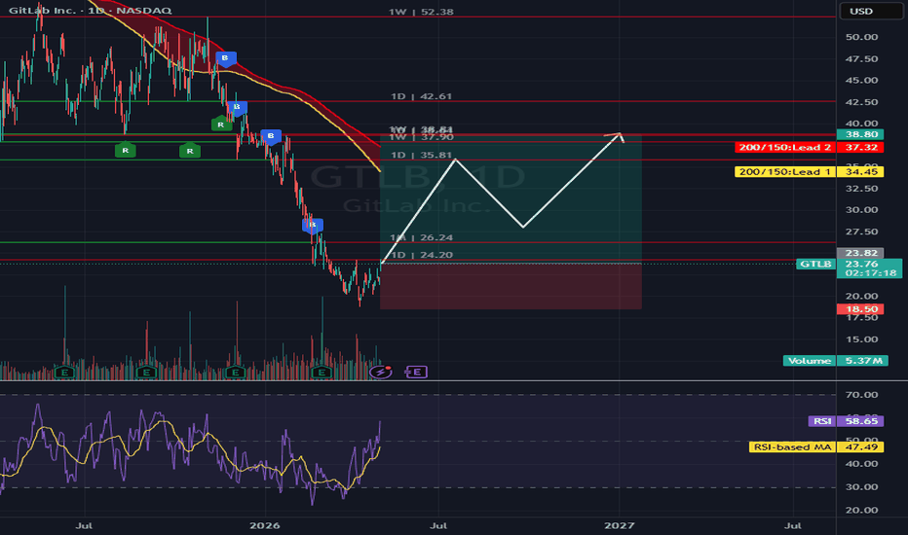Select the 26.24 level label
The height and width of the screenshot is (535, 908).
(421, 237)
